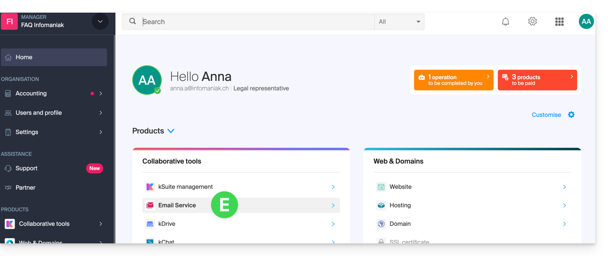The height and width of the screenshot is (256, 608).
Task: Open the notifications bell icon
Action: point(505,21)
